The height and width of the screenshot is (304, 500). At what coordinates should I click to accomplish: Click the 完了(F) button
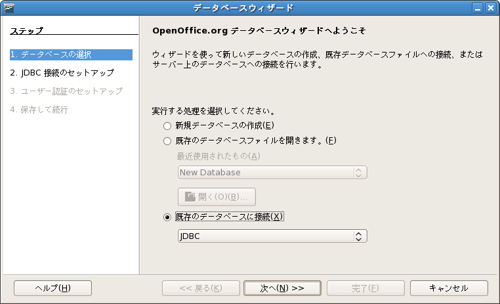pos(365,288)
